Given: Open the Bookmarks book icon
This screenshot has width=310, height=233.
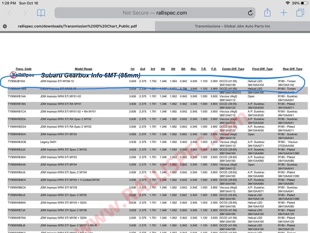Looking at the screenshot, I should point(41,13).
